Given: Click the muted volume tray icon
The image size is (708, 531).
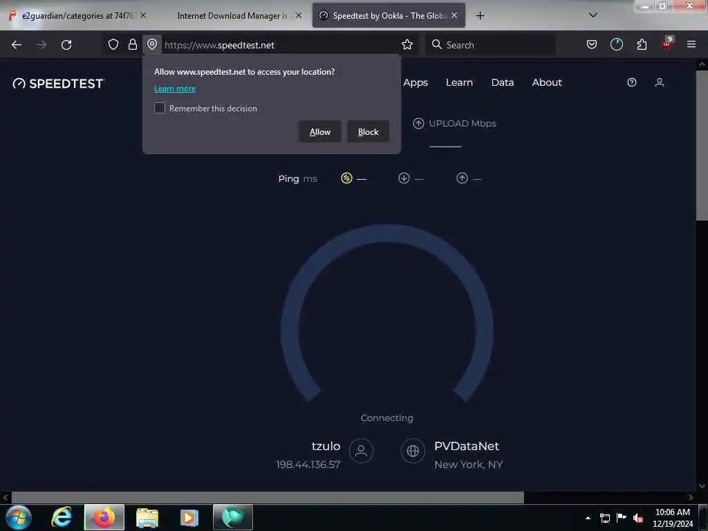Looking at the screenshot, I should coord(637,518).
